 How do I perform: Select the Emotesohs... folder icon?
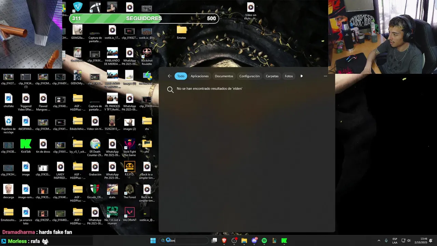(9, 214)
